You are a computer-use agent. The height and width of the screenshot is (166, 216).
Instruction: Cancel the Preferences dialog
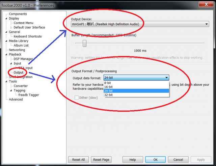pyautogui.click(x=178, y=160)
